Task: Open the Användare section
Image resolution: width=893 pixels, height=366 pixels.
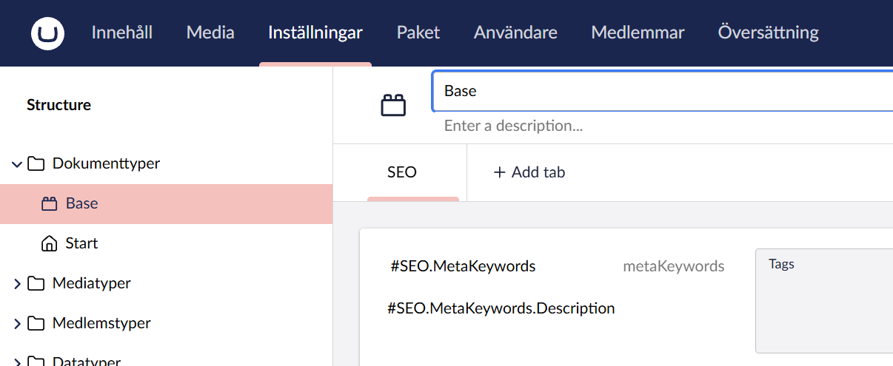Action: click(515, 33)
